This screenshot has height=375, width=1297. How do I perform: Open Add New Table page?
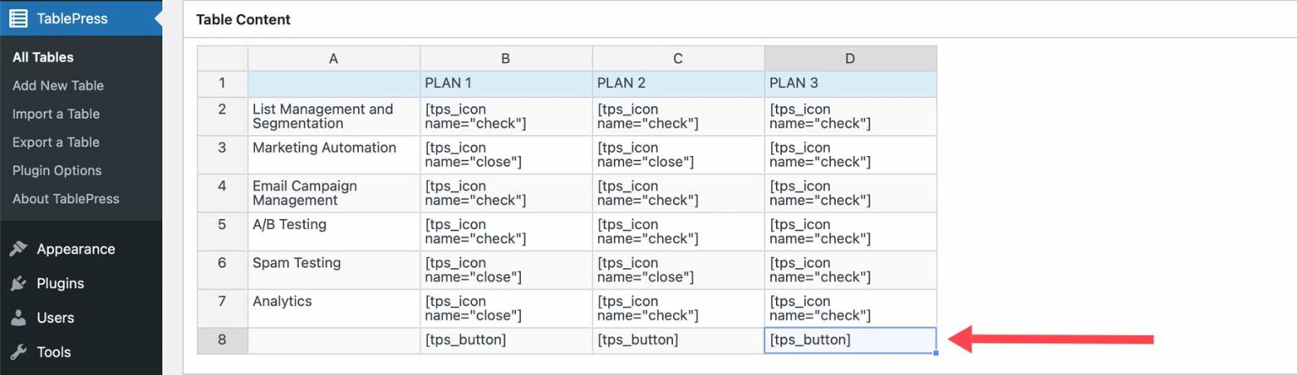click(58, 85)
